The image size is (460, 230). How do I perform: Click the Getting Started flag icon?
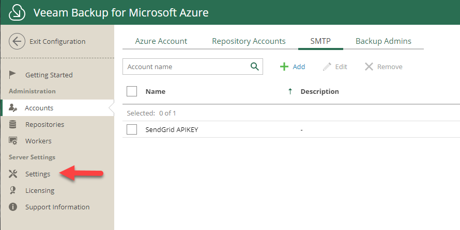[x=12, y=75]
